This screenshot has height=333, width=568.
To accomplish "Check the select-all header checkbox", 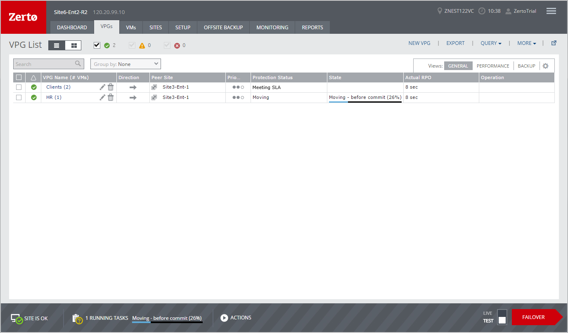I will [x=19, y=77].
